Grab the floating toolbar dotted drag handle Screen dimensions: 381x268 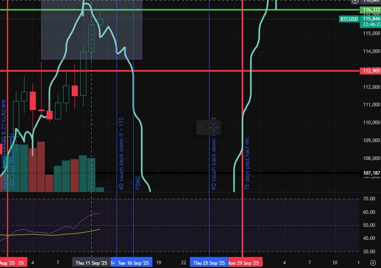pos(201,127)
